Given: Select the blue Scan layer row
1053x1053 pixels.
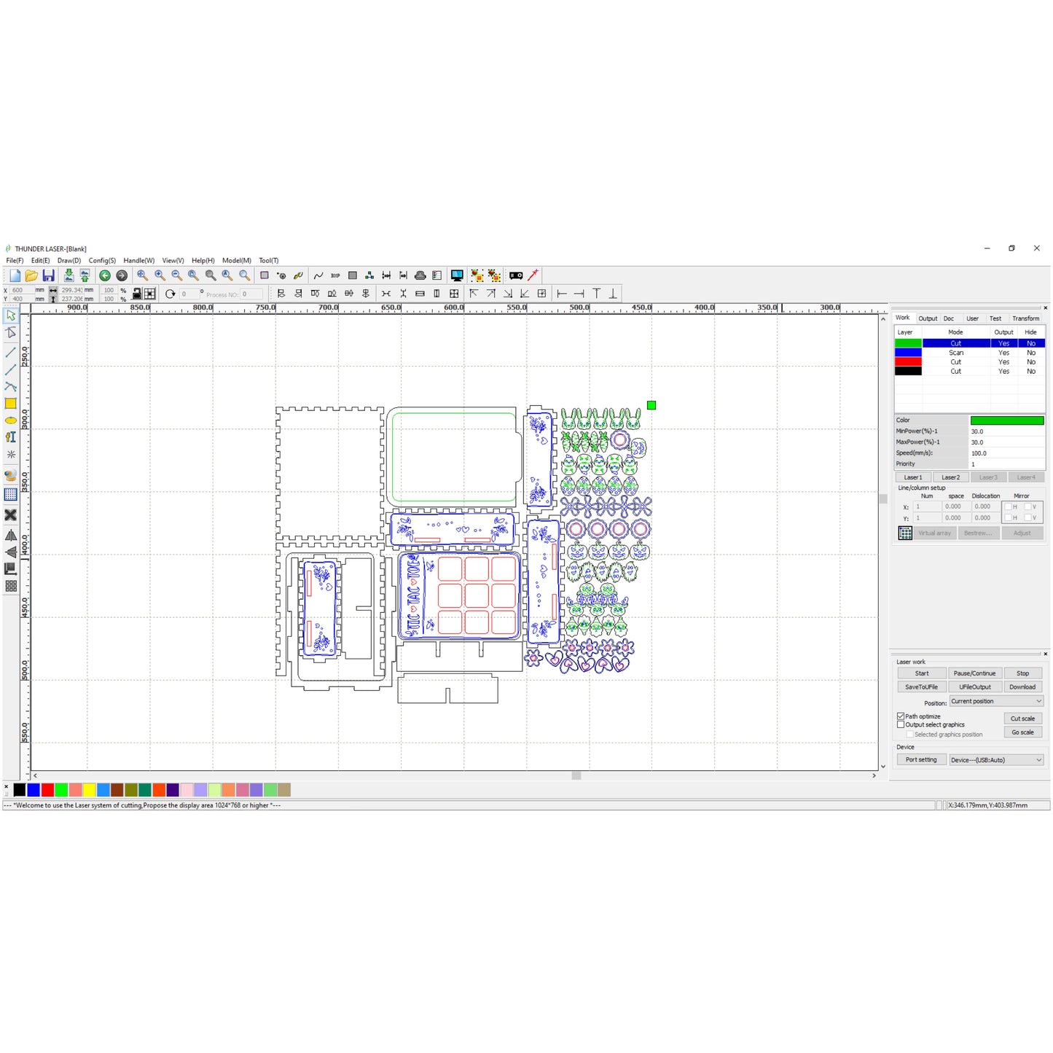Looking at the screenshot, I should 956,353.
